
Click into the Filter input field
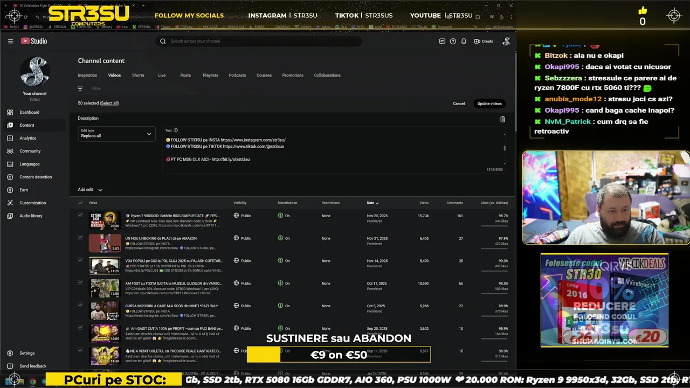coord(96,88)
